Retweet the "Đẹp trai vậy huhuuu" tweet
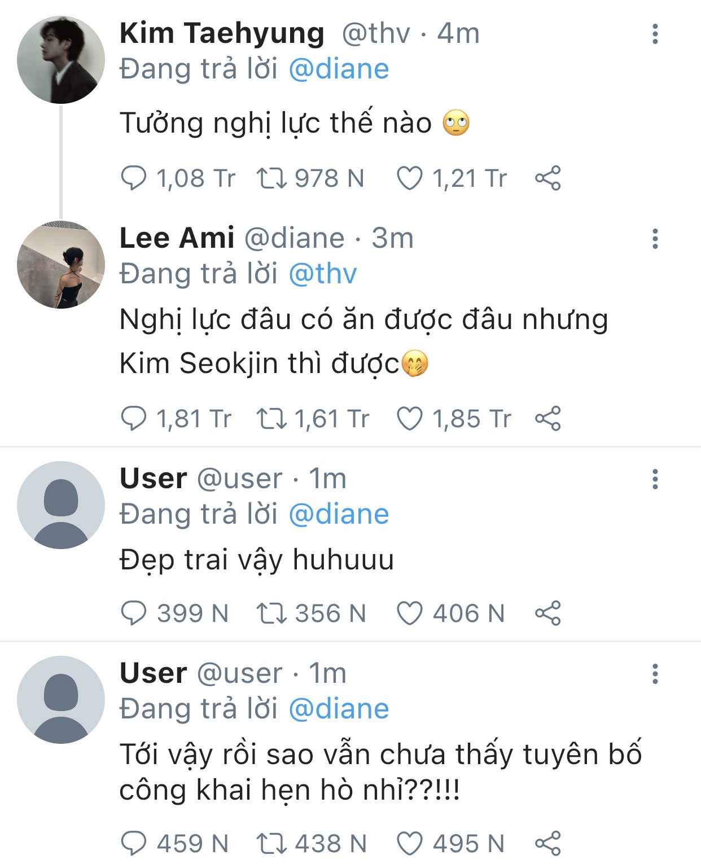 [271, 613]
